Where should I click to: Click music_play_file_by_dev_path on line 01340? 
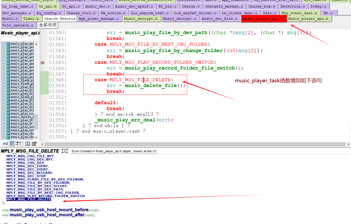(166, 33)
